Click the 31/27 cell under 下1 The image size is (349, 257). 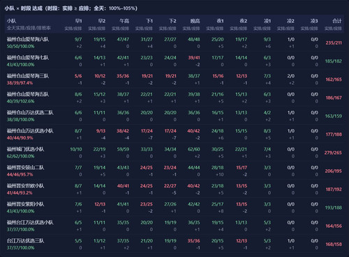(x=147, y=39)
